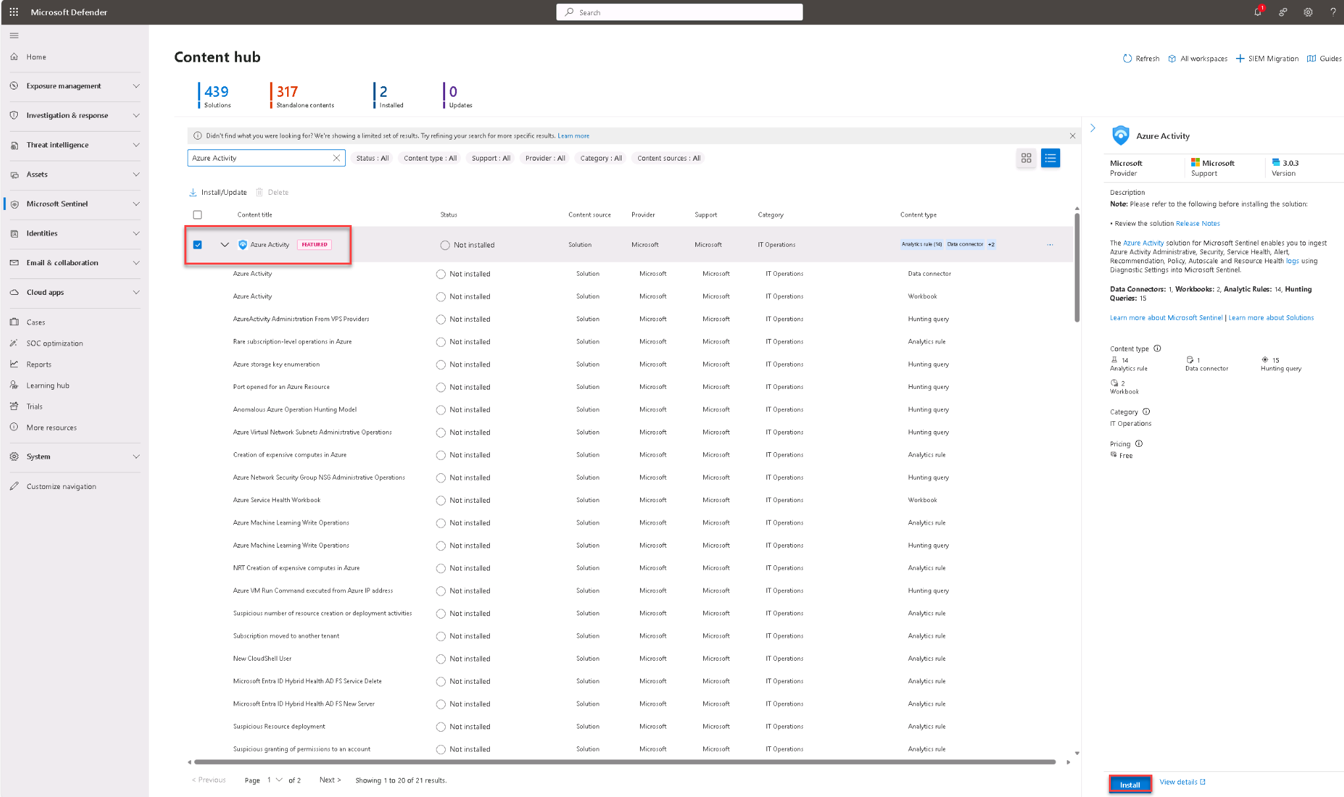Image resolution: width=1344 pixels, height=797 pixels.
Task: Open Content type : All filter
Action: 430,158
